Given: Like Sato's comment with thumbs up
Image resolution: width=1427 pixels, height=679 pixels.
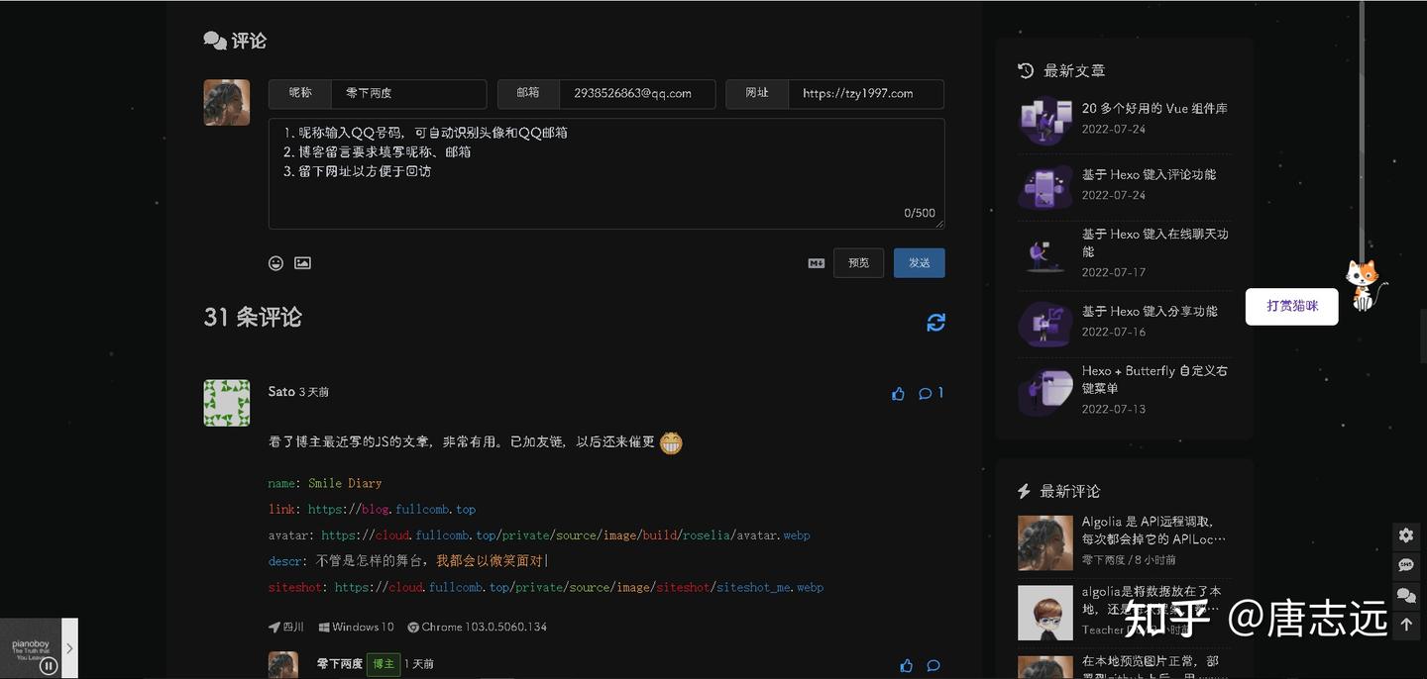Looking at the screenshot, I should [x=898, y=393].
